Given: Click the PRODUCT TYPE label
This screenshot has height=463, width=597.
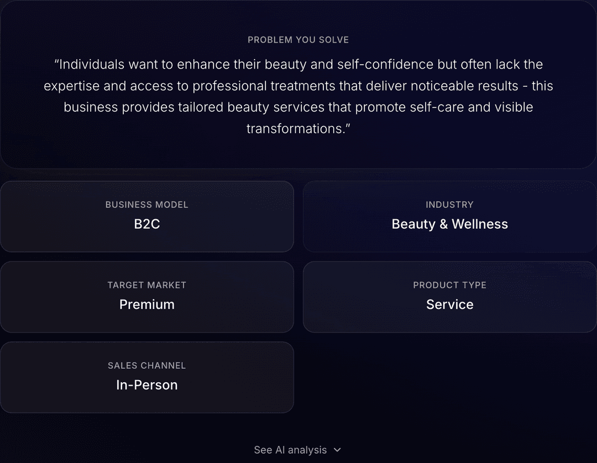Looking at the screenshot, I should (449, 285).
